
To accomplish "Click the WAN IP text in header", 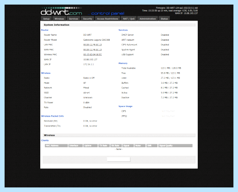I will [x=186, y=13].
